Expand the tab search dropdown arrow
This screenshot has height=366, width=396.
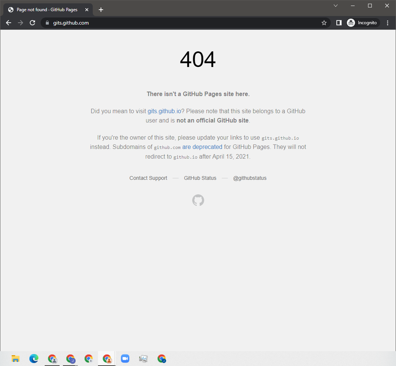pos(336,6)
